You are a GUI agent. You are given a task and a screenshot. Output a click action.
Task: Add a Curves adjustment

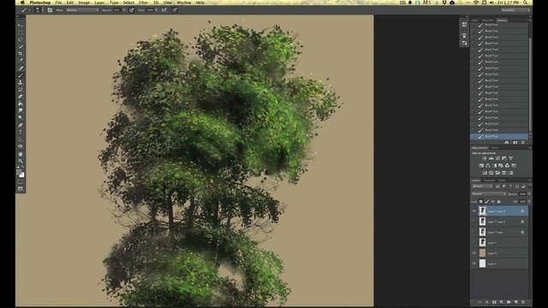click(x=497, y=158)
